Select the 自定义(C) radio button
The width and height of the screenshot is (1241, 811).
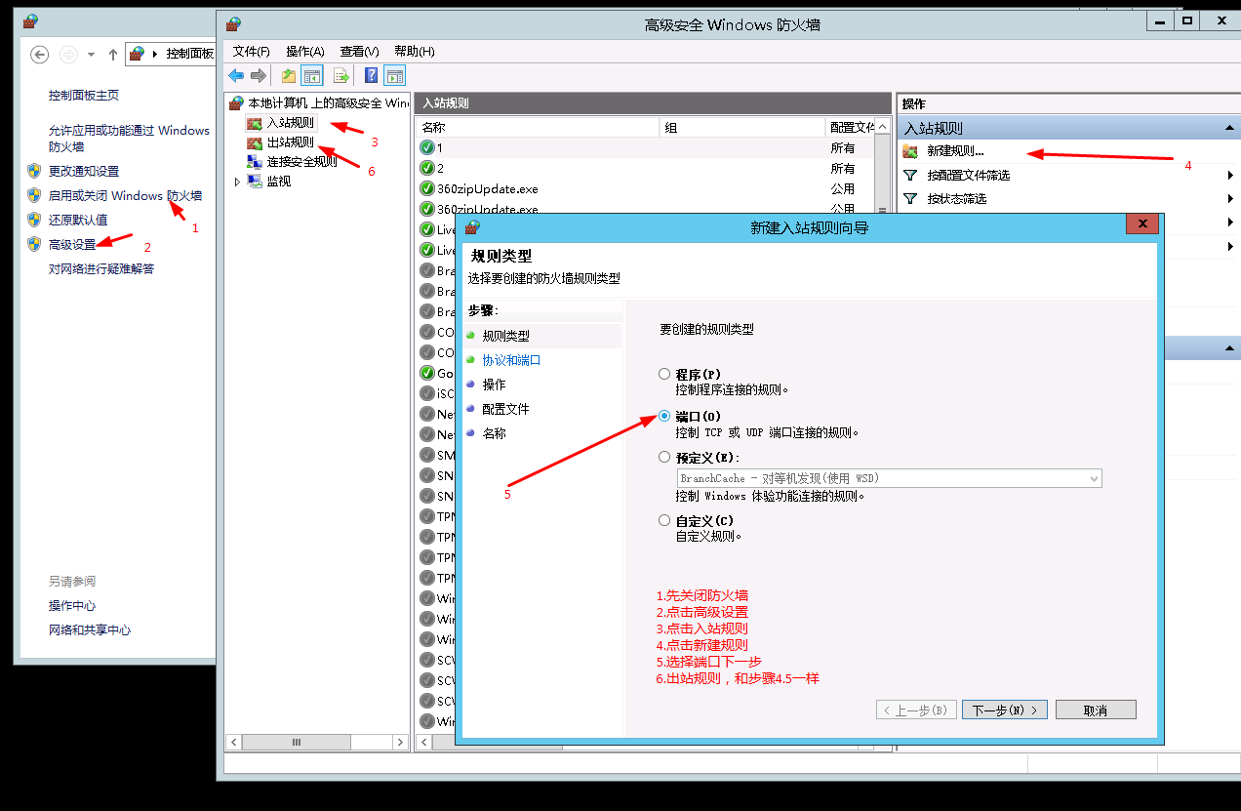(x=664, y=521)
